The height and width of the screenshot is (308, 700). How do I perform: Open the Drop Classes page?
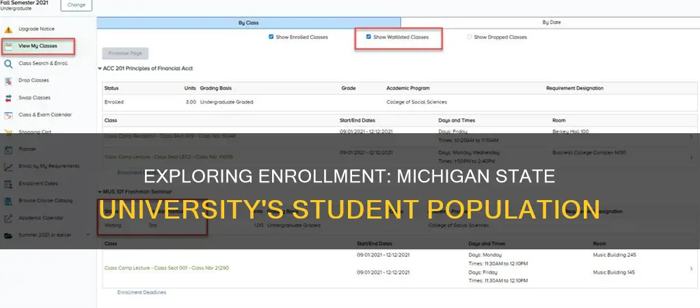tap(34, 80)
